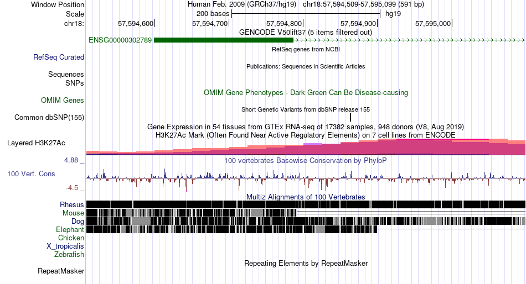Click the -4.5 PhyloP lower scale value
Image resolution: width=526 pixels, height=284 pixels.
coord(72,188)
